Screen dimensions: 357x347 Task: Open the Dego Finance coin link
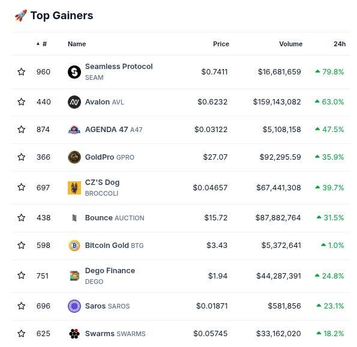point(110,276)
